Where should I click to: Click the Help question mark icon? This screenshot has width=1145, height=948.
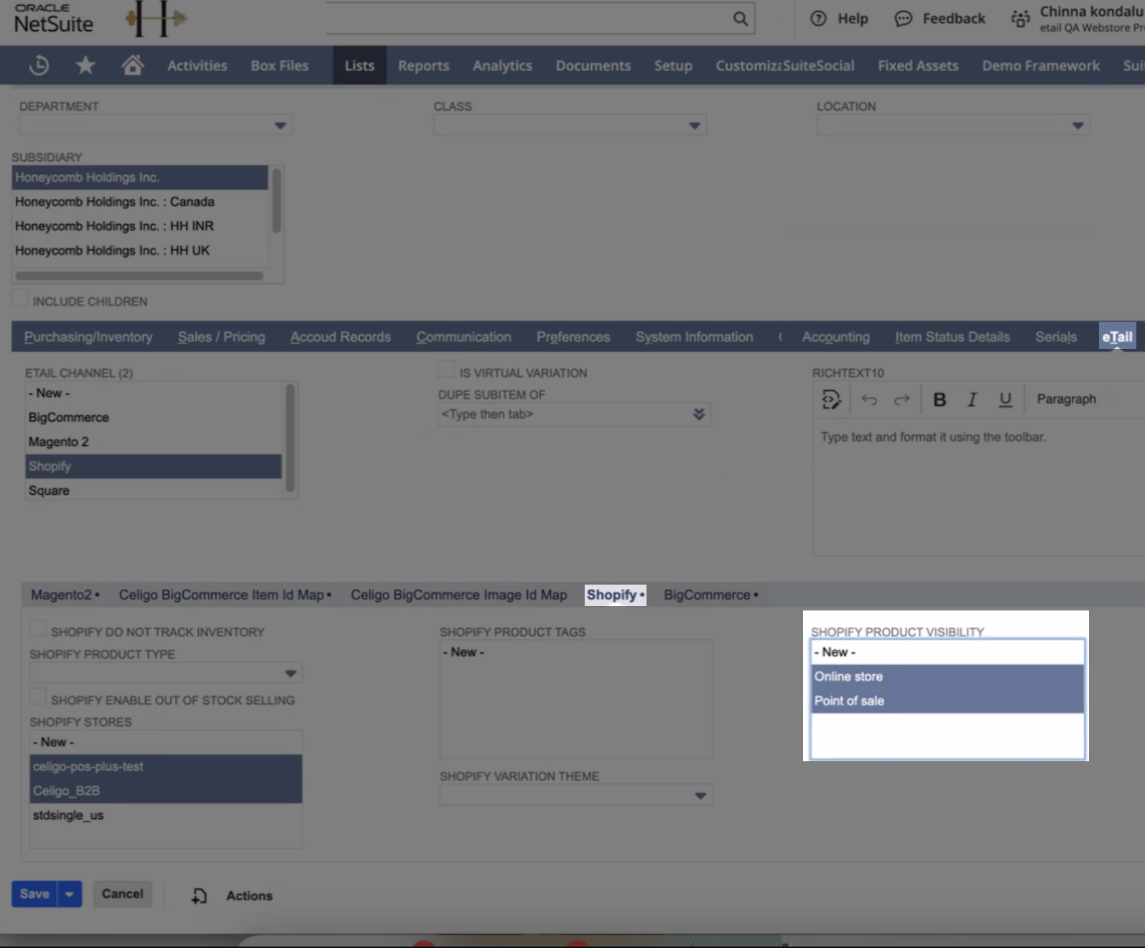click(818, 19)
